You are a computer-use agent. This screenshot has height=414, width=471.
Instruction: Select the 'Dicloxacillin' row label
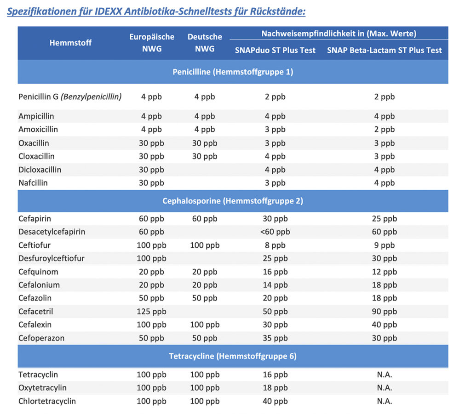40,170
